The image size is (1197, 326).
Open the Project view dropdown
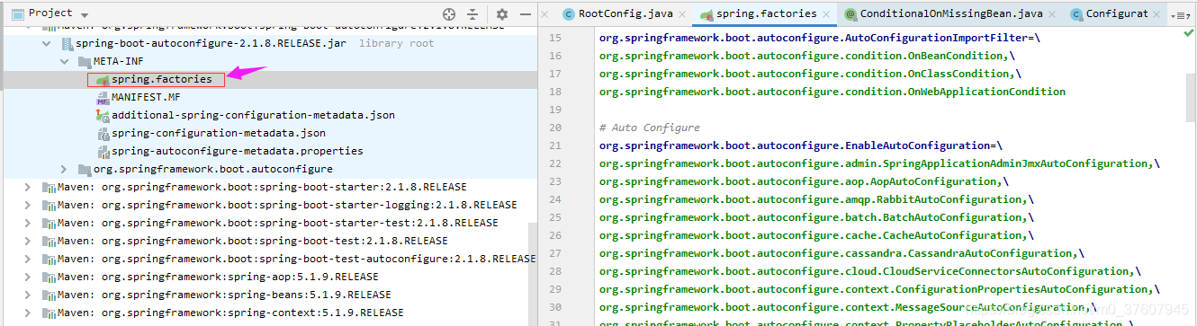pos(84,14)
